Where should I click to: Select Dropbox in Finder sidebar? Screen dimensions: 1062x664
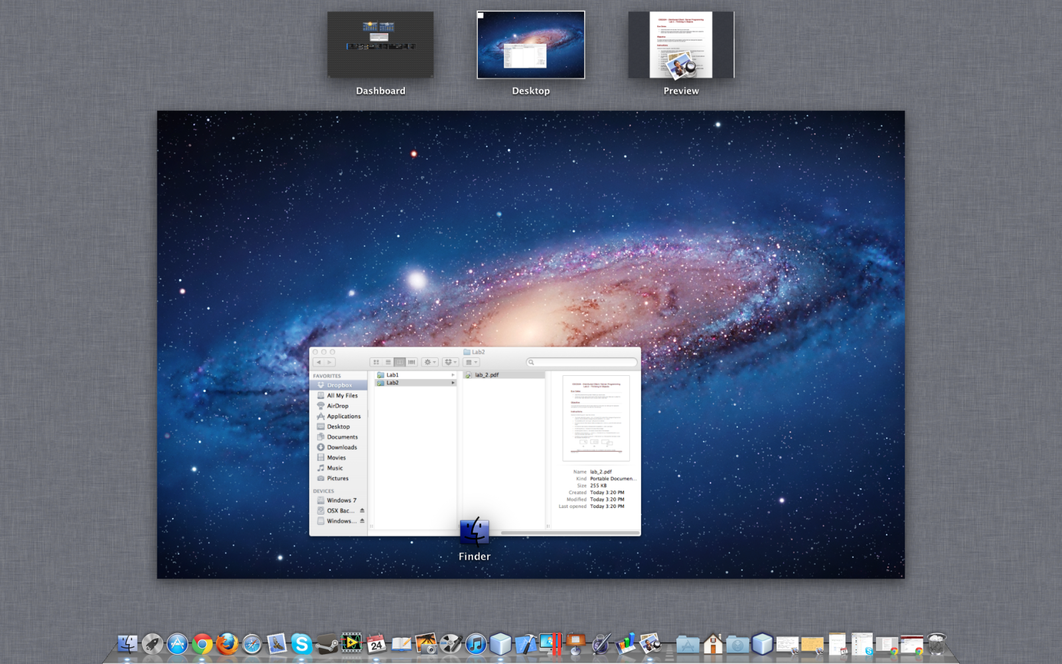(339, 385)
